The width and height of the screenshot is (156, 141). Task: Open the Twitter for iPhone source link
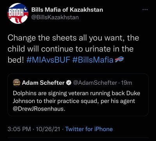click(89, 129)
